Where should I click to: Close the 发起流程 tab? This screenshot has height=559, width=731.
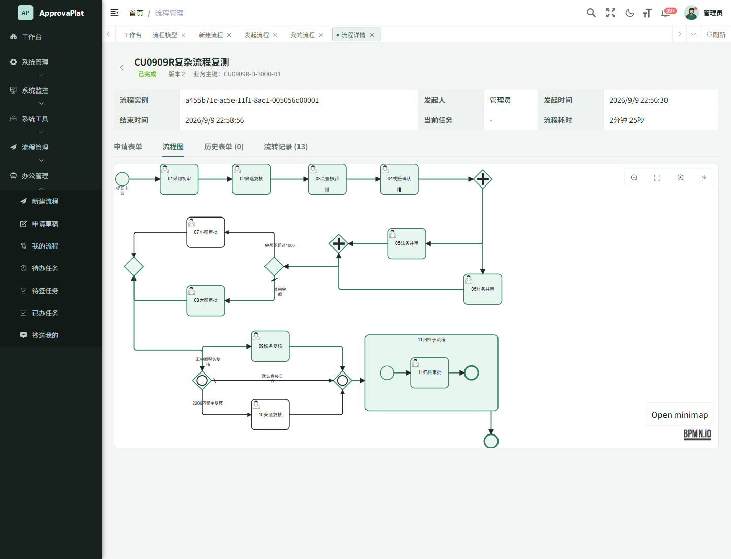(275, 35)
